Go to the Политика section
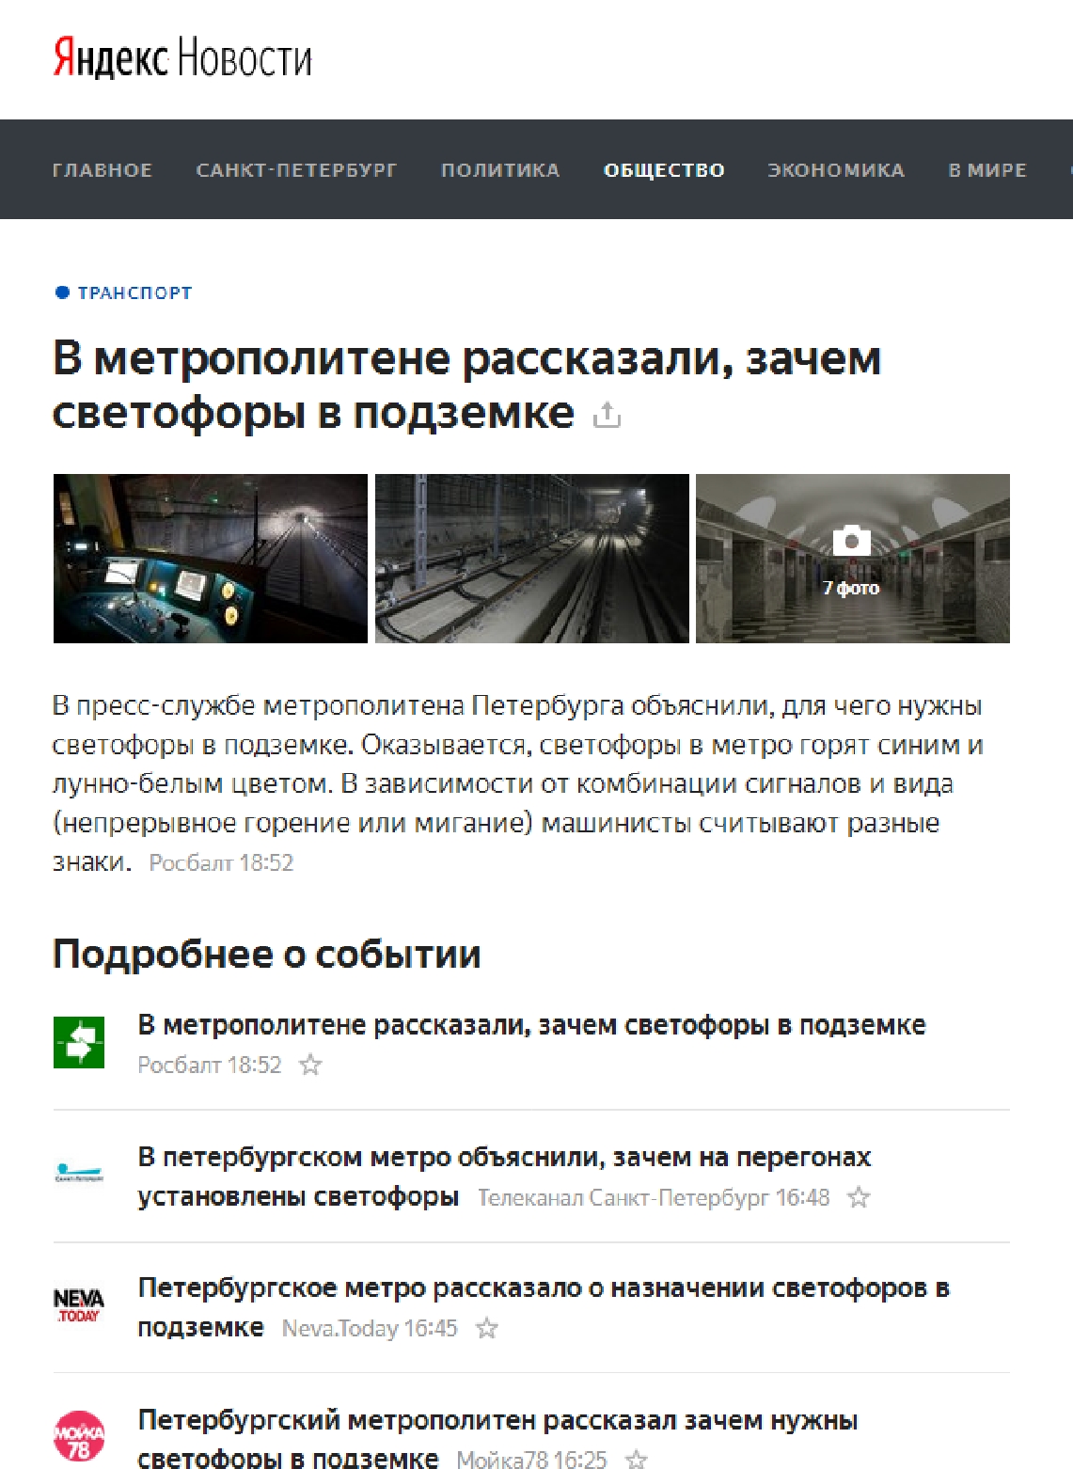This screenshot has height=1469, width=1073. (500, 170)
